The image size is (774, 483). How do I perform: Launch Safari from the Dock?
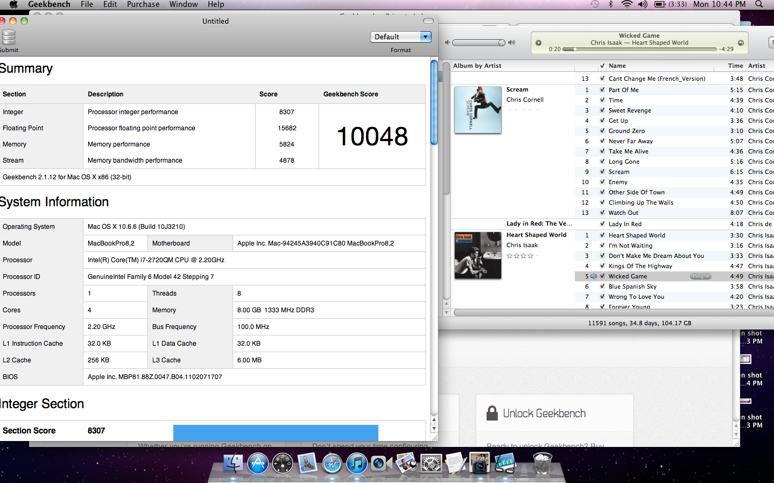[x=332, y=463]
